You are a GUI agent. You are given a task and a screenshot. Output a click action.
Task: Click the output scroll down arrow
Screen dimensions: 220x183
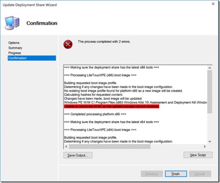[x=210, y=141]
